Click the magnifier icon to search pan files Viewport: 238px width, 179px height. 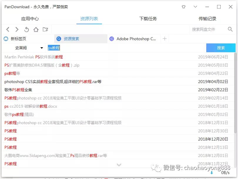[x=230, y=29]
